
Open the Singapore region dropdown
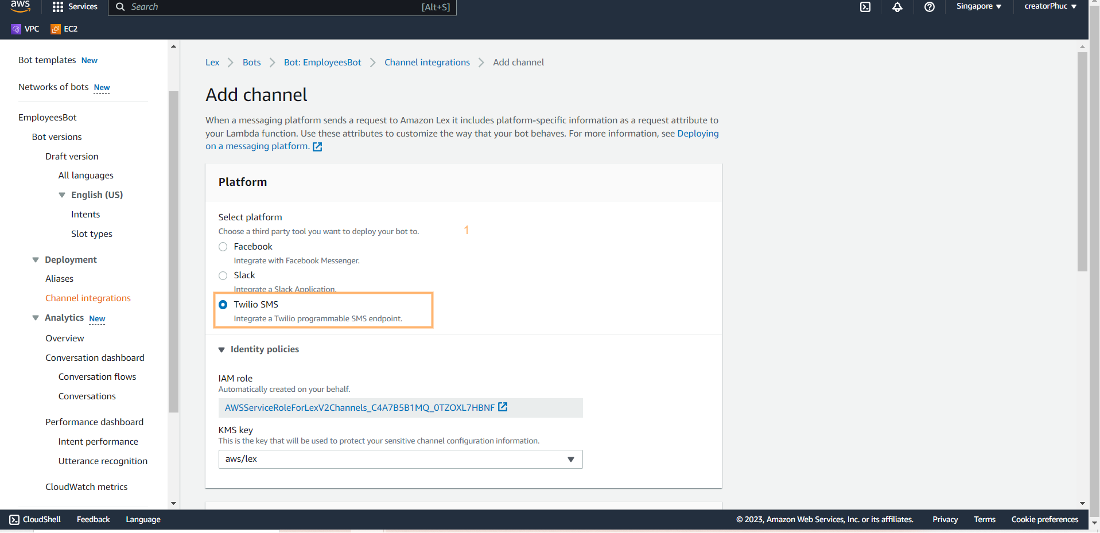click(x=979, y=6)
